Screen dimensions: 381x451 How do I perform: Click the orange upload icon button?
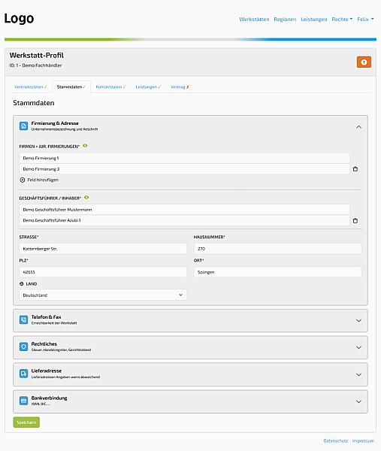point(364,62)
